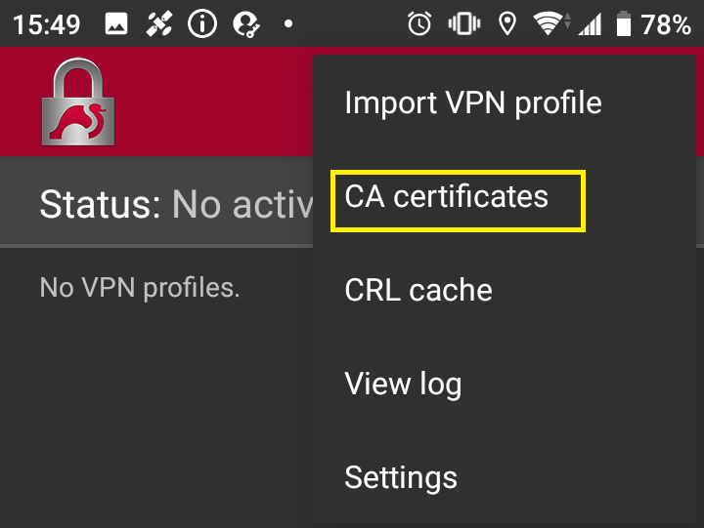Open View log menu option
The height and width of the screenshot is (528, 704).
coord(403,385)
